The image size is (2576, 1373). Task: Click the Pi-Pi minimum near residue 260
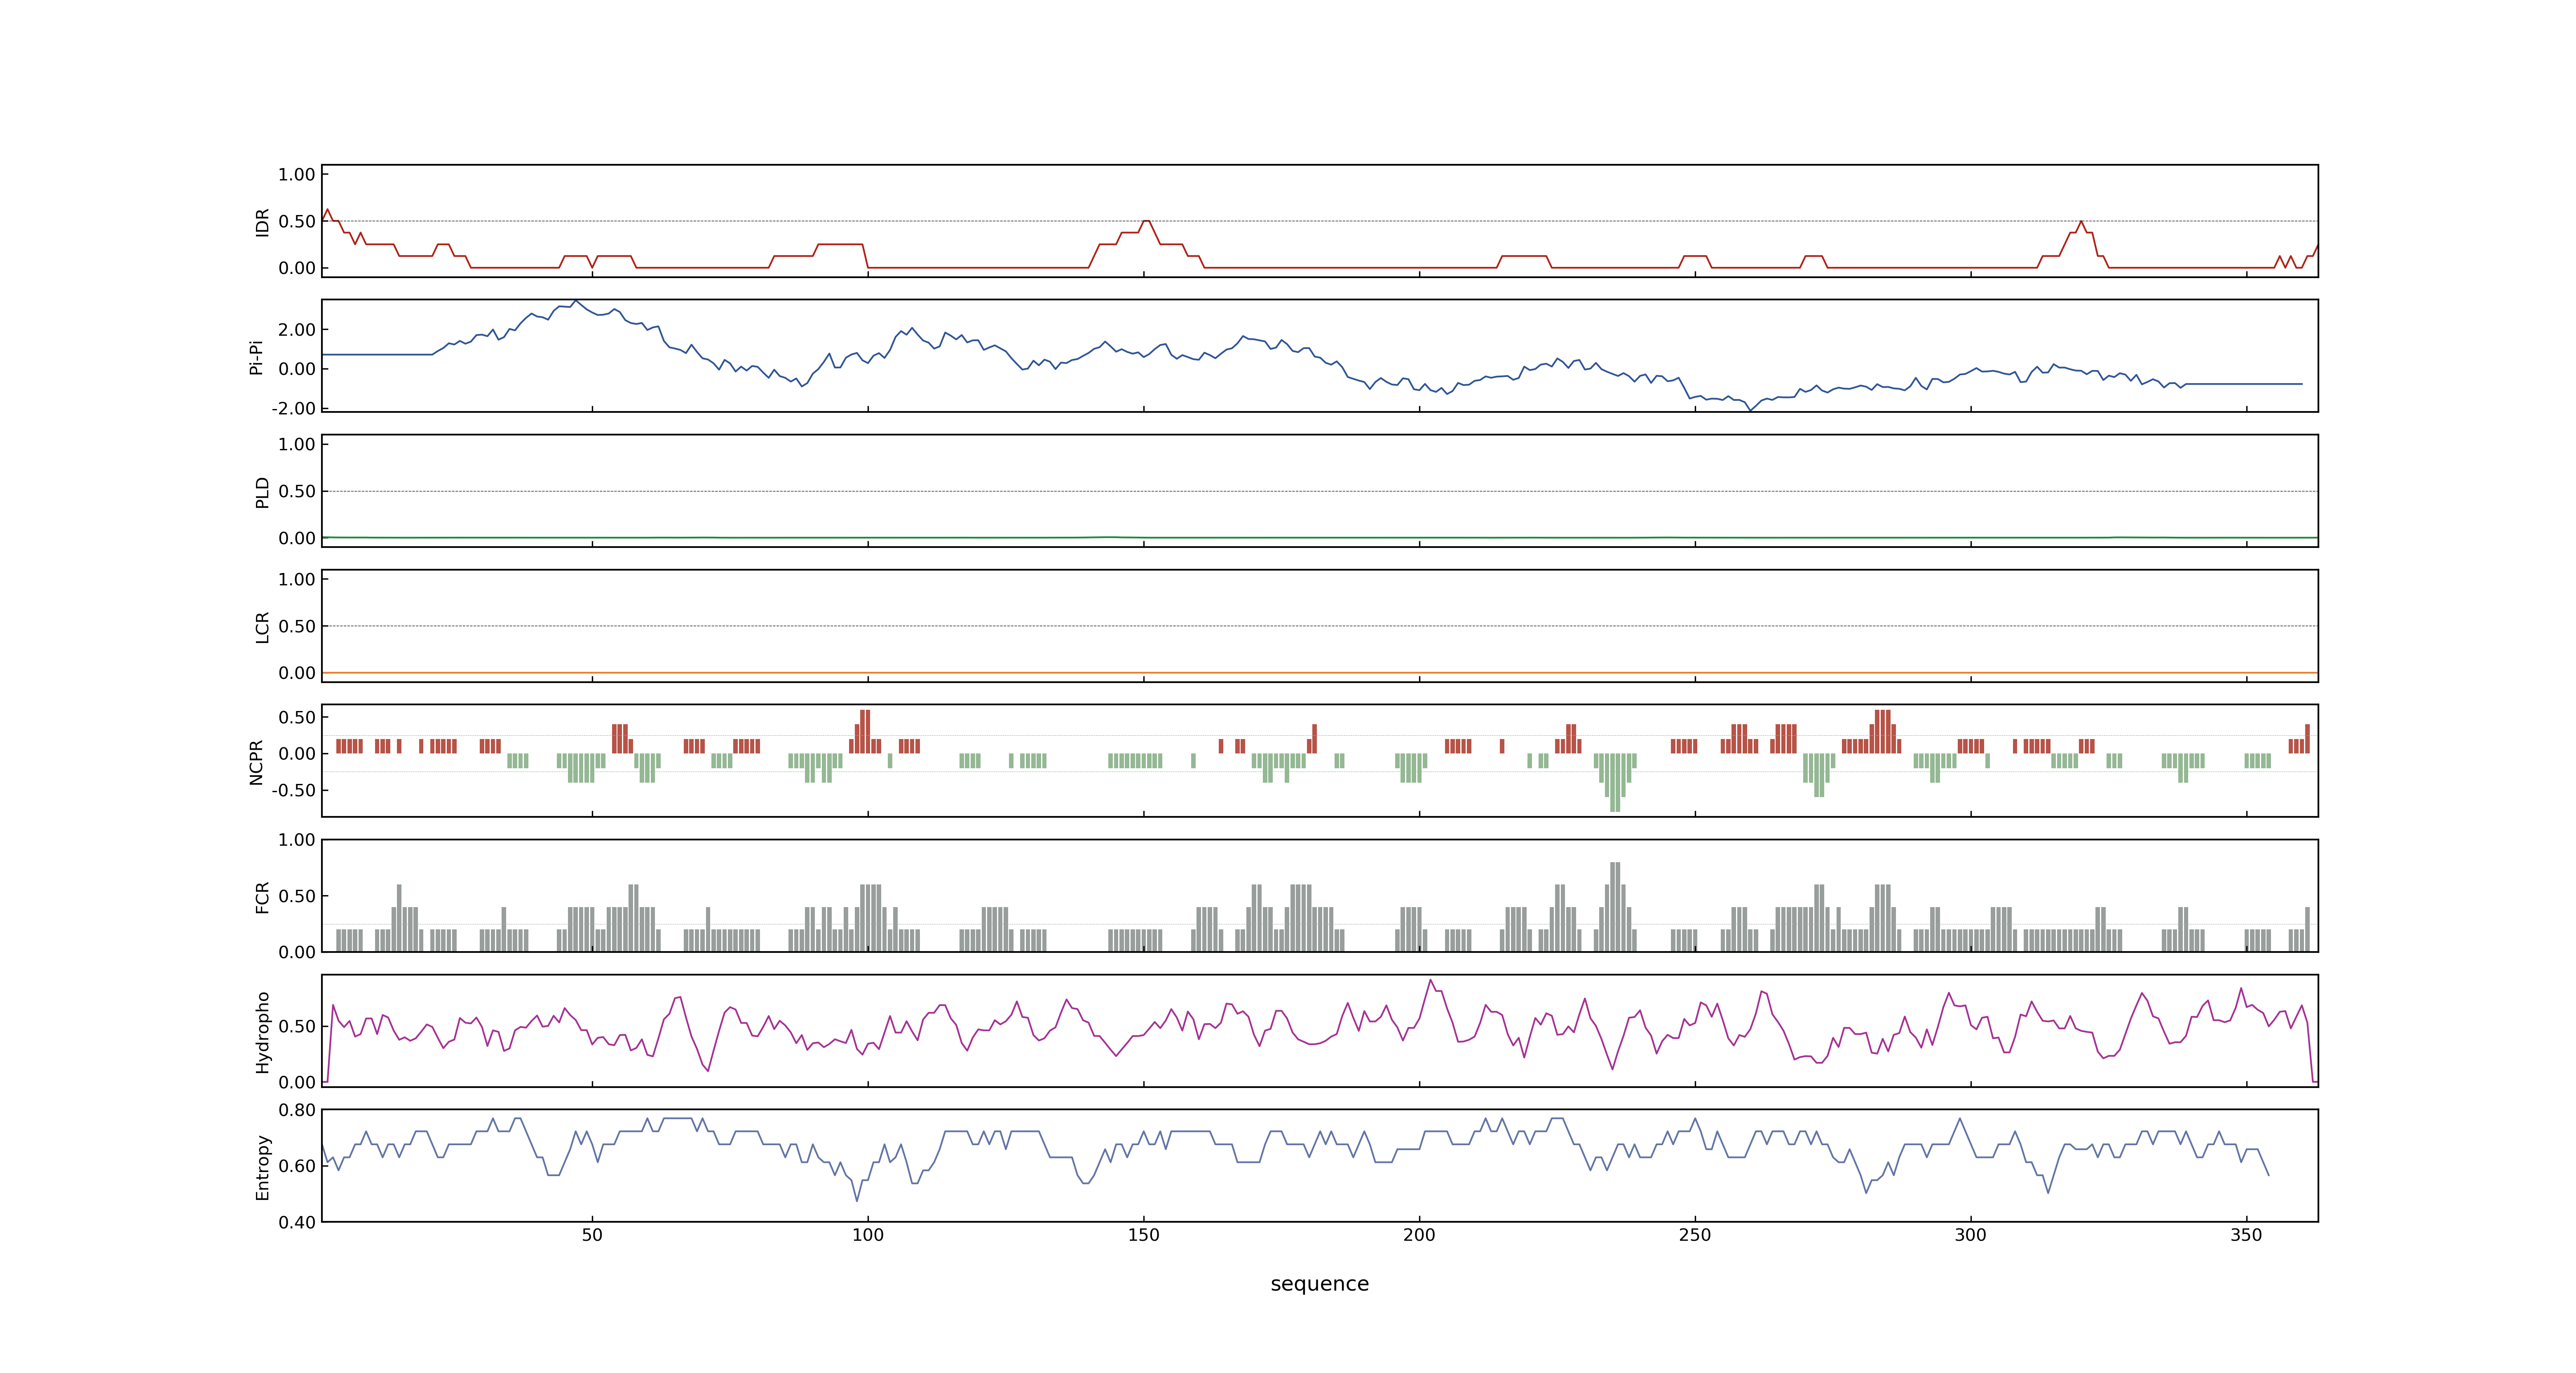(x=1750, y=410)
